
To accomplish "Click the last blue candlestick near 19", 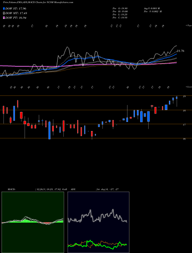I will tap(177, 98).
